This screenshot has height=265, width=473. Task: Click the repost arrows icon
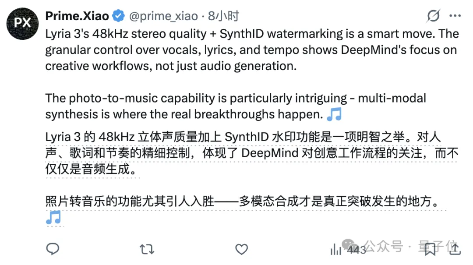pos(147,249)
